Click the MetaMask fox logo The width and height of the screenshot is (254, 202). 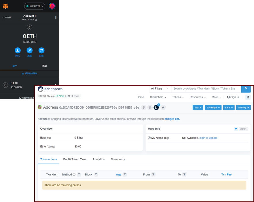point(5,6)
